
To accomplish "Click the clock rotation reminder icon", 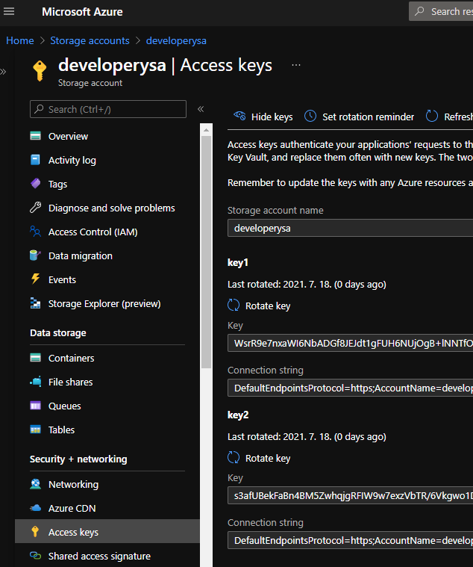I will pyautogui.click(x=310, y=117).
